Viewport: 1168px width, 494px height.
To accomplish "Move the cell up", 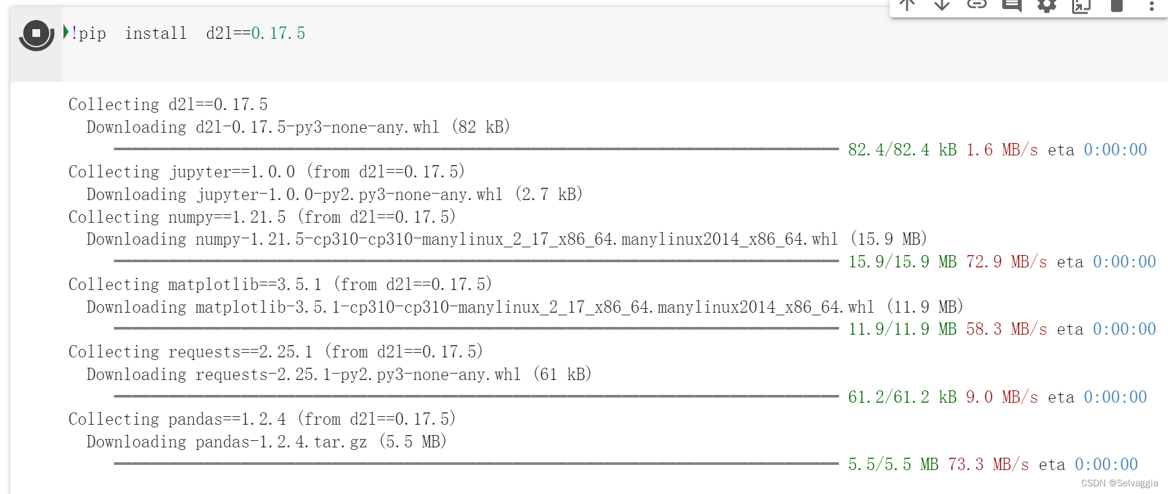I will 908,5.
